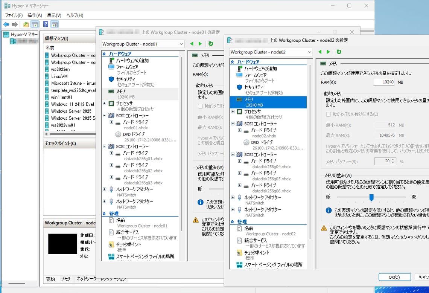Select ws2022en in virtual machines list
Image resolution: width=429 pixels, height=293 pixels.
(61, 69)
